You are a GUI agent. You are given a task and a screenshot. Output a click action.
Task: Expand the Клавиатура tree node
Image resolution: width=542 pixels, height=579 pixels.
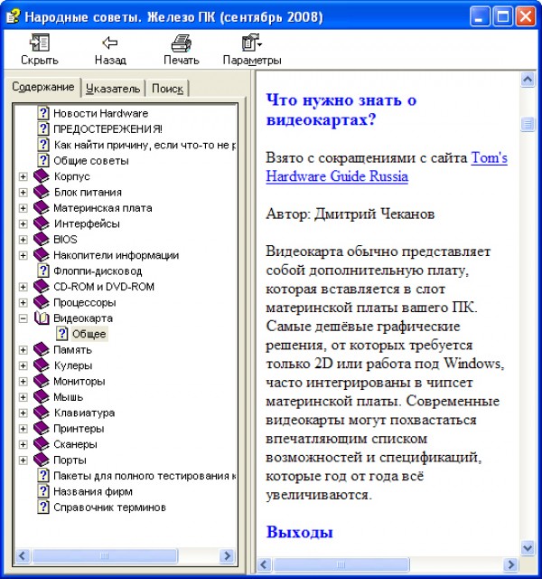[x=23, y=413]
